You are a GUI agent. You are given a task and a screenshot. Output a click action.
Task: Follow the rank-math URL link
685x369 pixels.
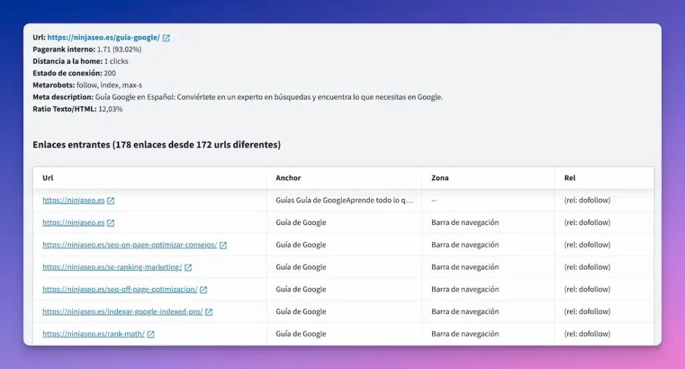[x=94, y=334]
